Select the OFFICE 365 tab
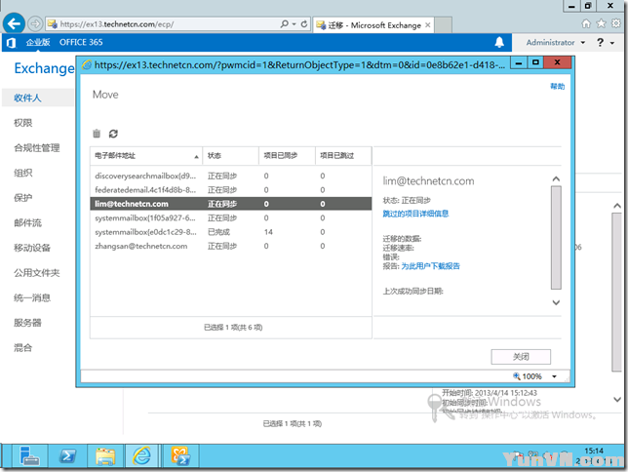 (81, 42)
